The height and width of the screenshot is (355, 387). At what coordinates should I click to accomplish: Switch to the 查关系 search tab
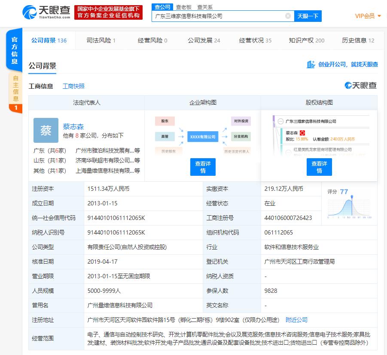coord(205,7)
